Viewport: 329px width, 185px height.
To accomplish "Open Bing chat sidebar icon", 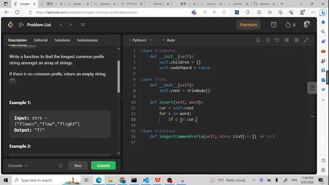I will point(323,12).
